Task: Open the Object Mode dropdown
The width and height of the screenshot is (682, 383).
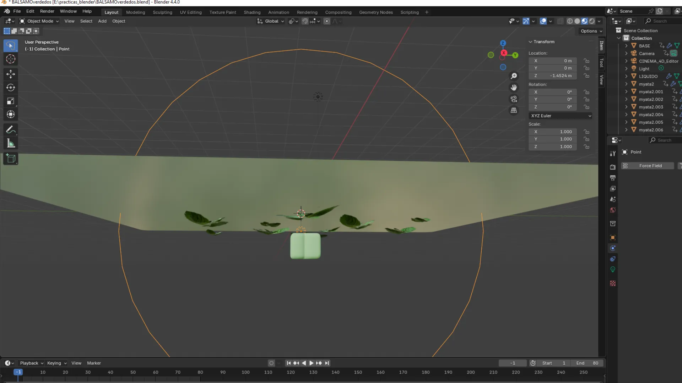Action: [x=39, y=21]
